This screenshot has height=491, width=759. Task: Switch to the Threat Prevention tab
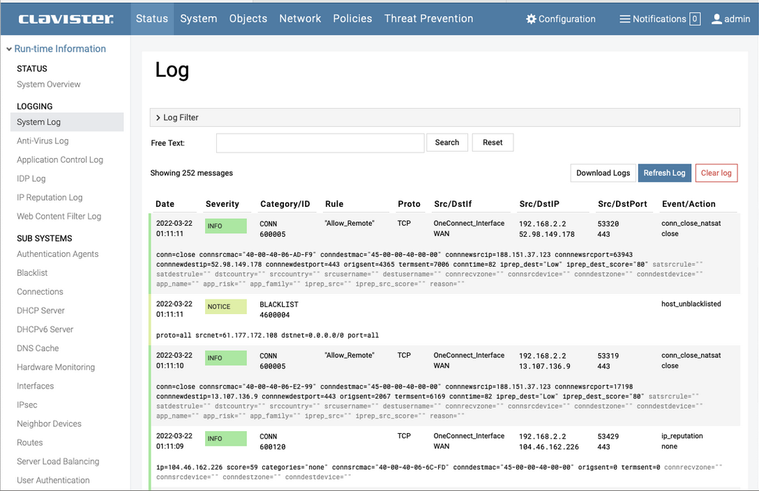(428, 19)
